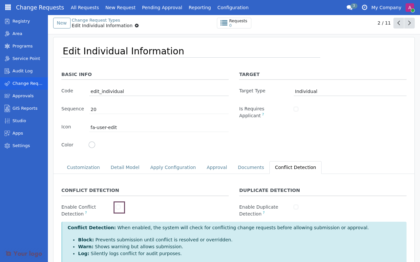The width and height of the screenshot is (420, 262).
Task: Click the previous record arrow
Action: [399, 23]
